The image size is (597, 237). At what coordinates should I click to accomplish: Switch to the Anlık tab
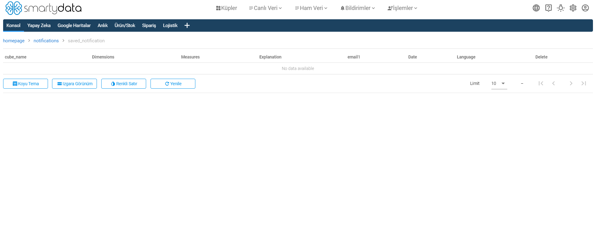(x=103, y=26)
